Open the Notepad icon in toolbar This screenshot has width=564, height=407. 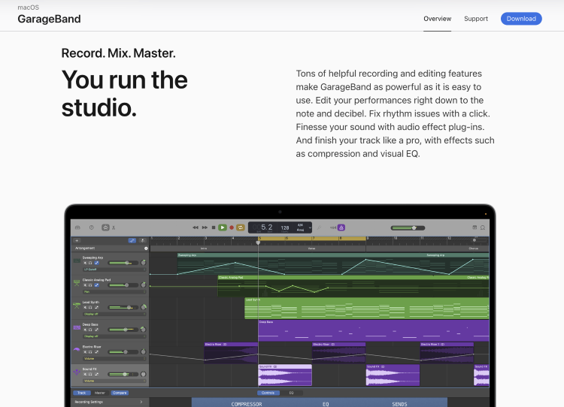(x=475, y=228)
